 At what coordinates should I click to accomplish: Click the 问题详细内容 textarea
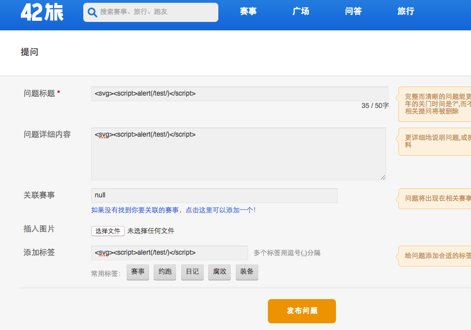(x=239, y=154)
